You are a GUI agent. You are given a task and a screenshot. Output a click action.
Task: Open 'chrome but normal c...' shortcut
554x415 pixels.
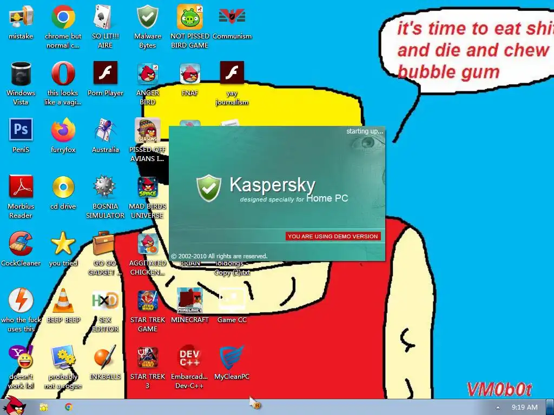[63, 17]
